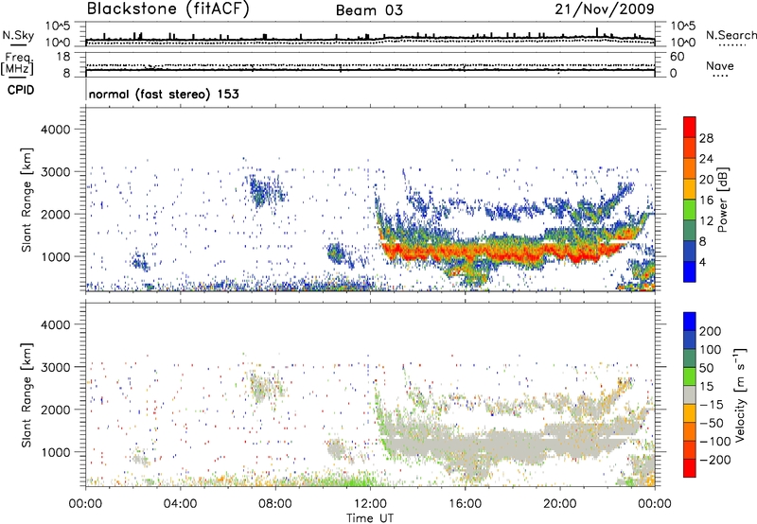Click the yellow 16-20 dB Power colorbar segment
Image resolution: width=757 pixels, height=524 pixels.
click(x=690, y=189)
